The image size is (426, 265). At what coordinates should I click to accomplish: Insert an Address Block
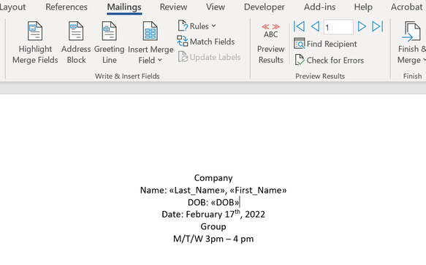76,42
